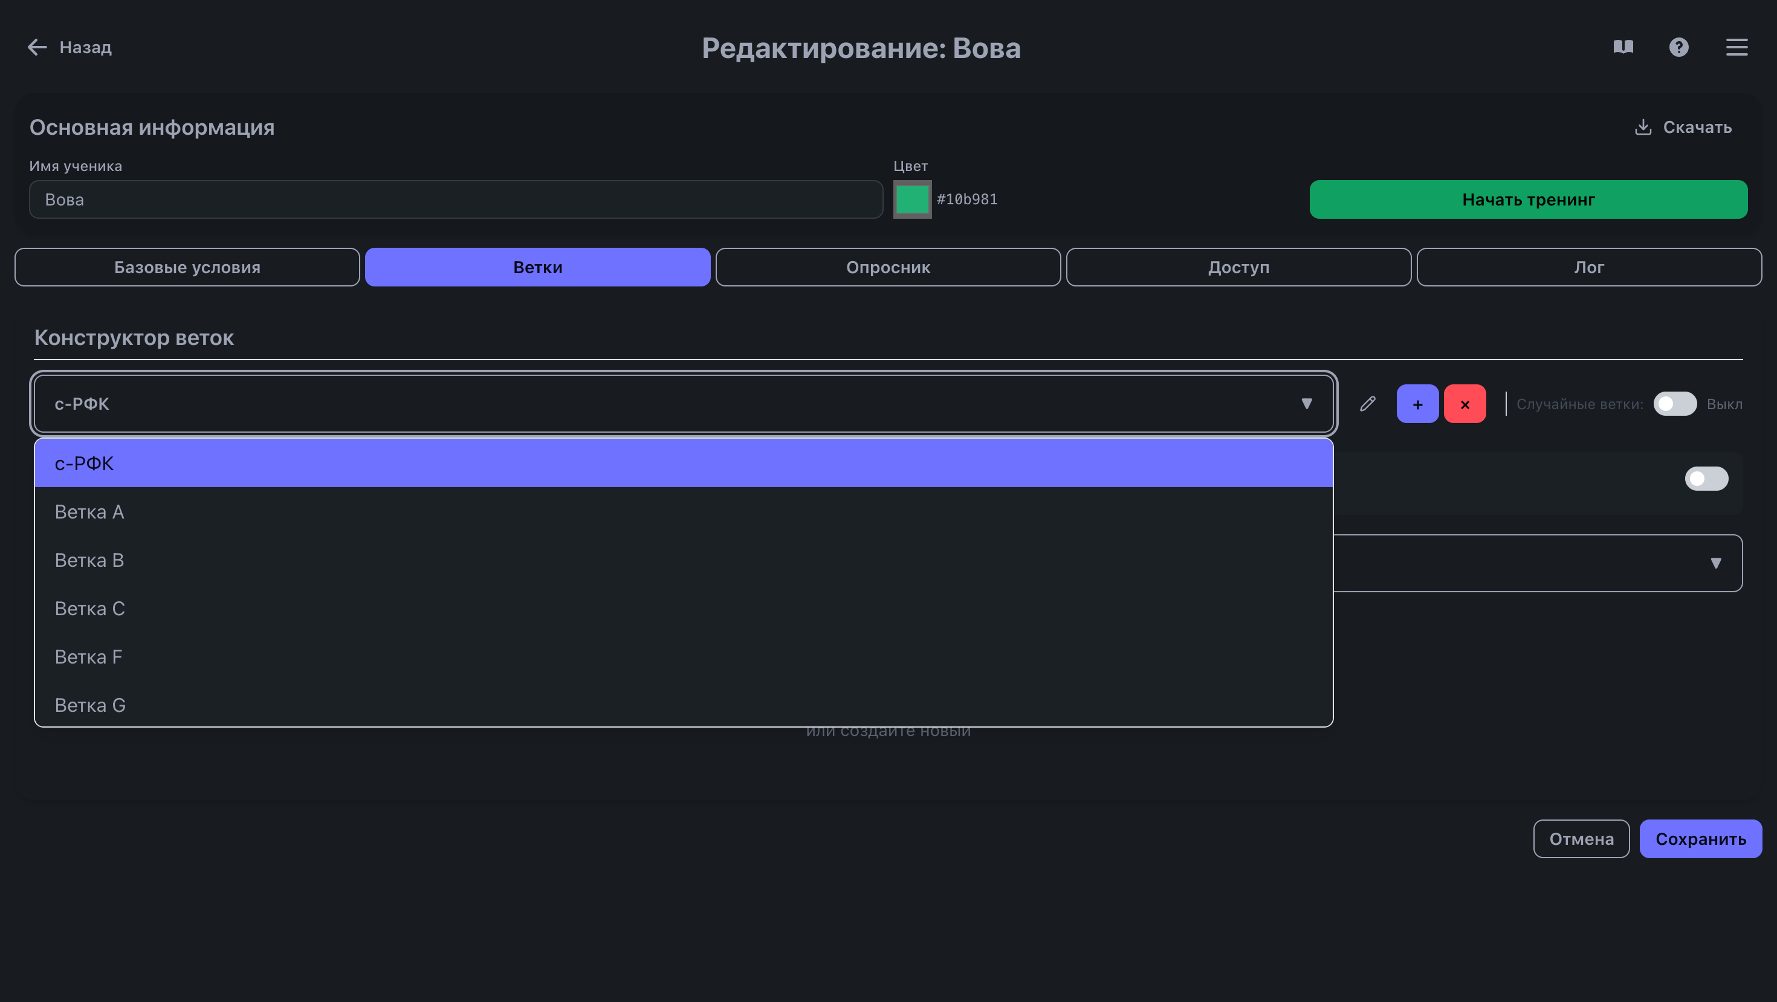
Task: Switch to the Опросник tab
Action: [888, 268]
